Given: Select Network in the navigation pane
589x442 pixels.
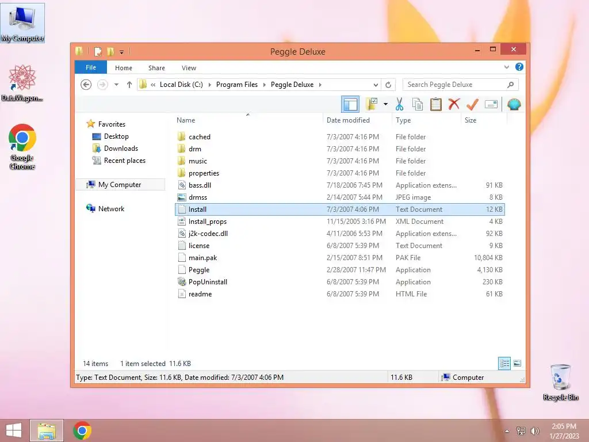Looking at the screenshot, I should click(x=111, y=208).
